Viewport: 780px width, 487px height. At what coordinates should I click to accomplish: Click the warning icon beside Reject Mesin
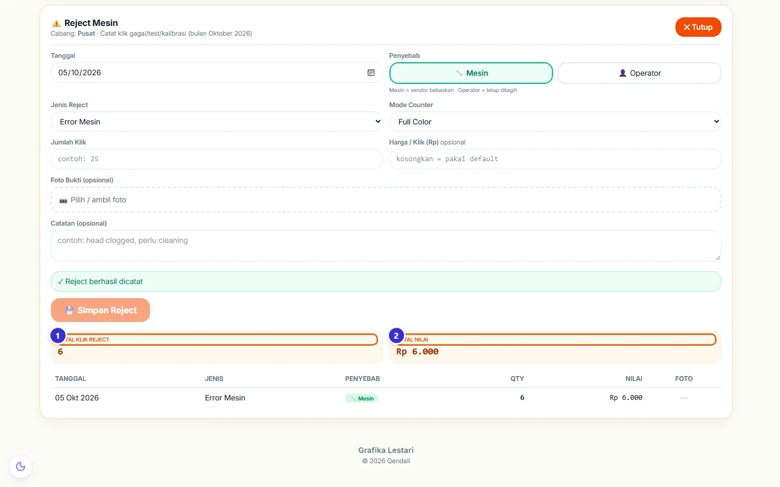point(56,23)
